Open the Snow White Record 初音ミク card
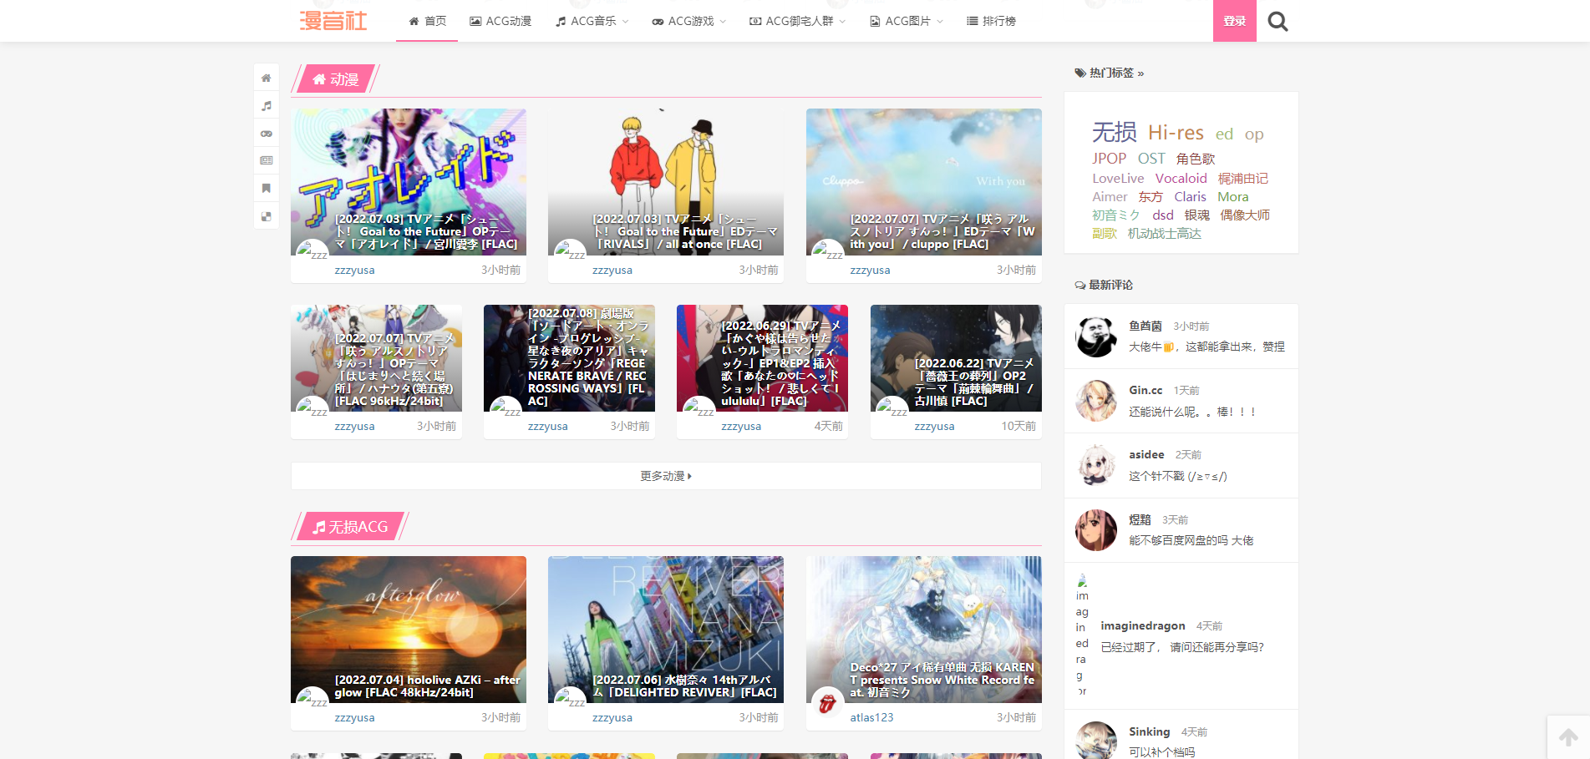The height and width of the screenshot is (759, 1590). tap(924, 630)
